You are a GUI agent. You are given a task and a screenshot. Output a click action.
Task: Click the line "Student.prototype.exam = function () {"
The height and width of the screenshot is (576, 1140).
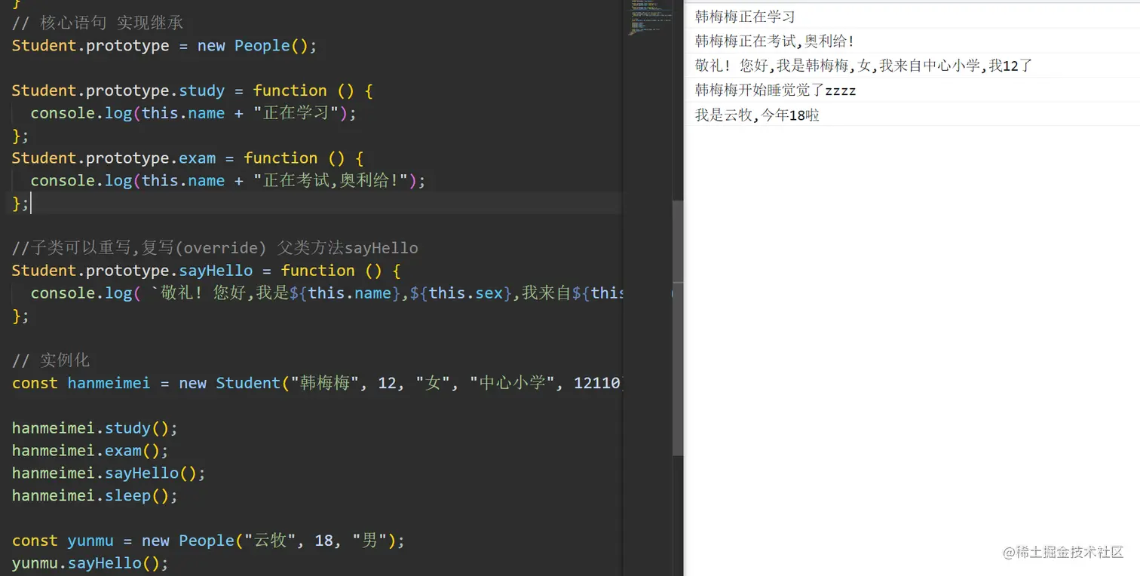click(188, 158)
